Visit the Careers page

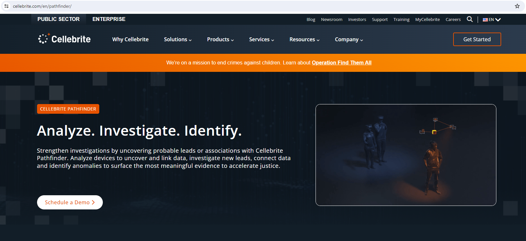pyautogui.click(x=453, y=20)
